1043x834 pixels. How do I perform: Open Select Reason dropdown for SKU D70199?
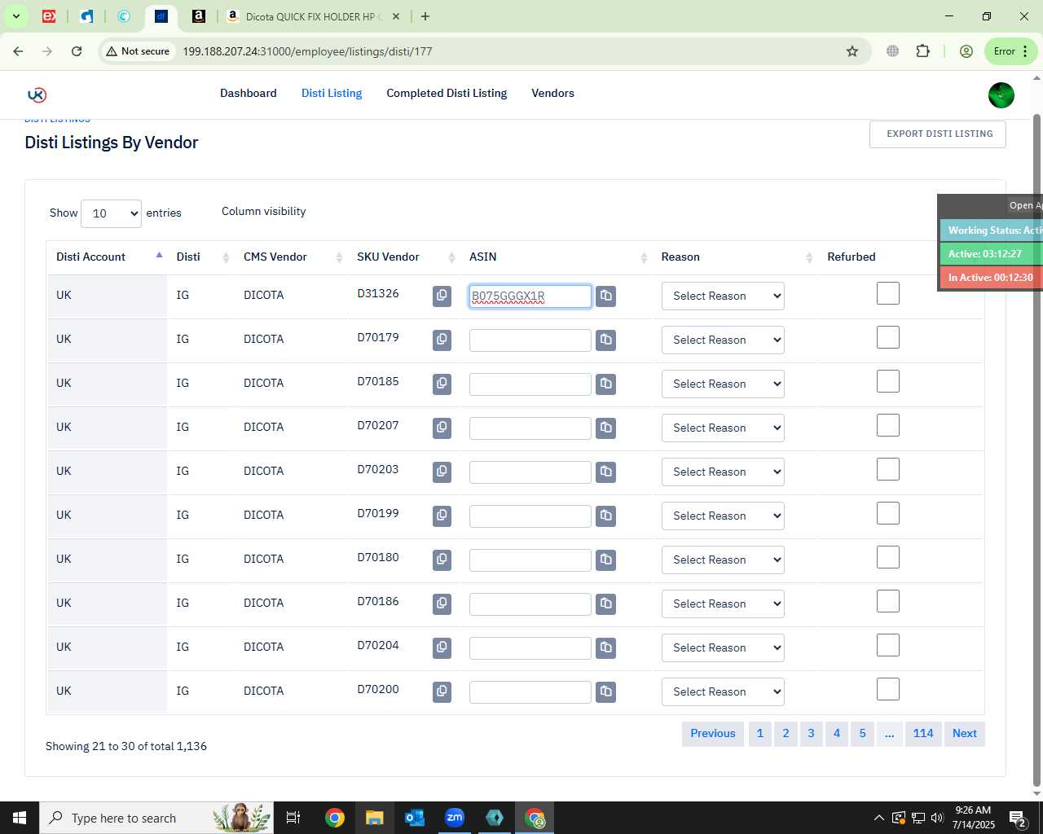coord(723,516)
